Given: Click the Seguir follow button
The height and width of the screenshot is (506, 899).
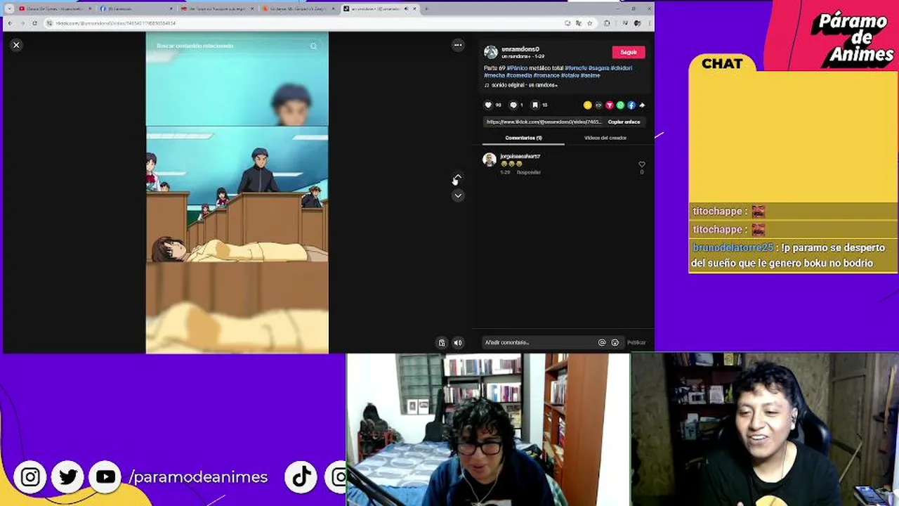Looking at the screenshot, I should point(629,52).
